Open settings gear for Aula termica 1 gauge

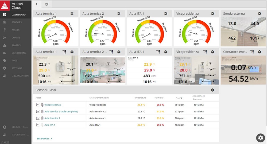point(72,14)
